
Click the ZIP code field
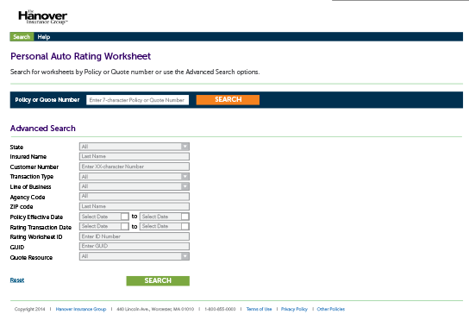click(134, 206)
